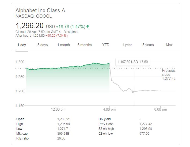Switch to the 1 year tab
This screenshot has height=147, width=190.
pos(127,45)
